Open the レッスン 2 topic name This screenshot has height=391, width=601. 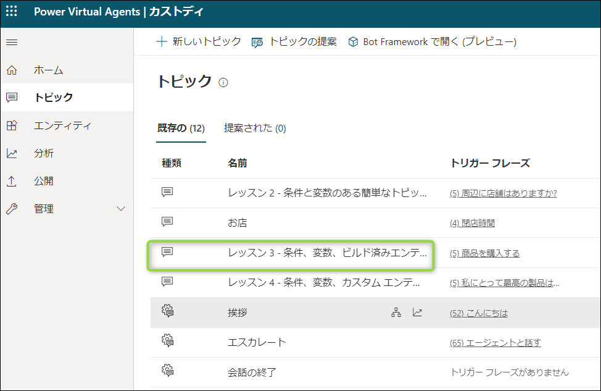[327, 193]
